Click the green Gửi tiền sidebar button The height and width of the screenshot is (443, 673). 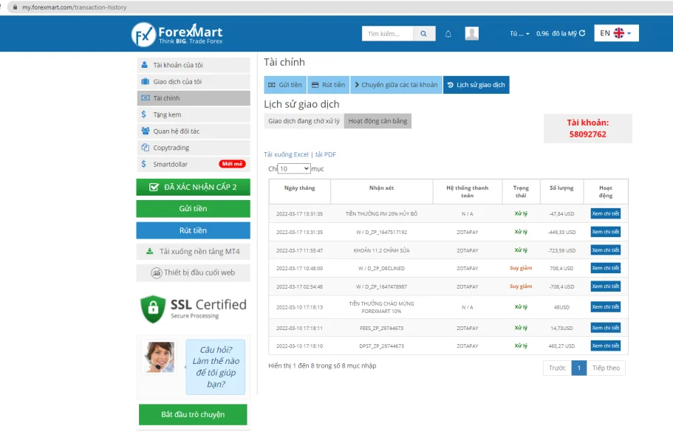click(193, 208)
